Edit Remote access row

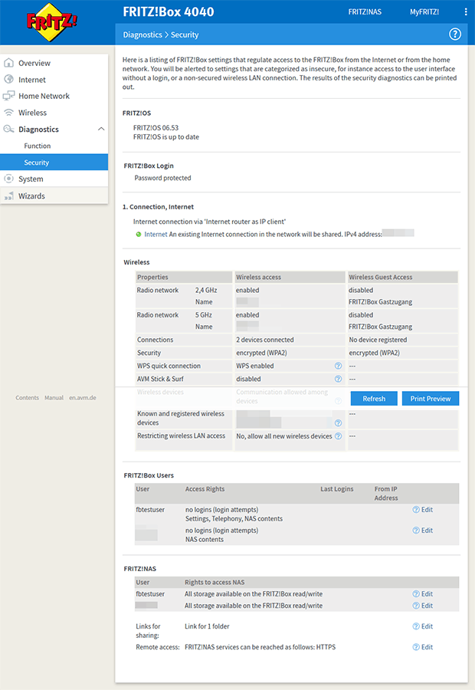(x=427, y=647)
